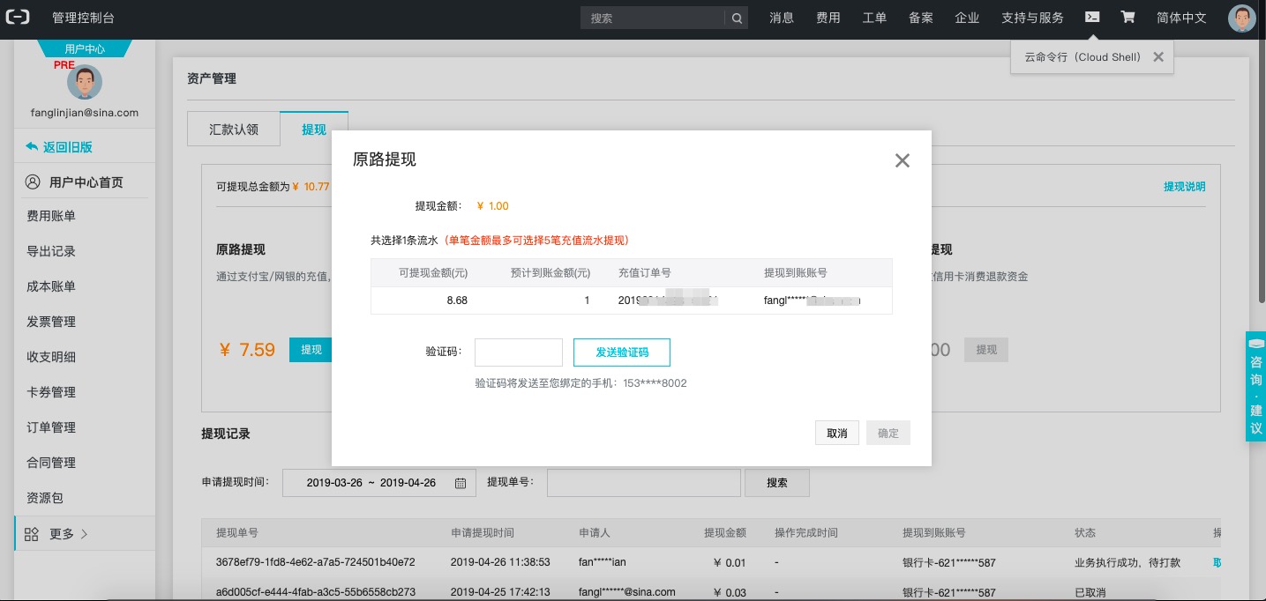Viewport: 1266px width, 601px height.
Task: Open the Cloud Shell terminal icon
Action: coord(1092,17)
